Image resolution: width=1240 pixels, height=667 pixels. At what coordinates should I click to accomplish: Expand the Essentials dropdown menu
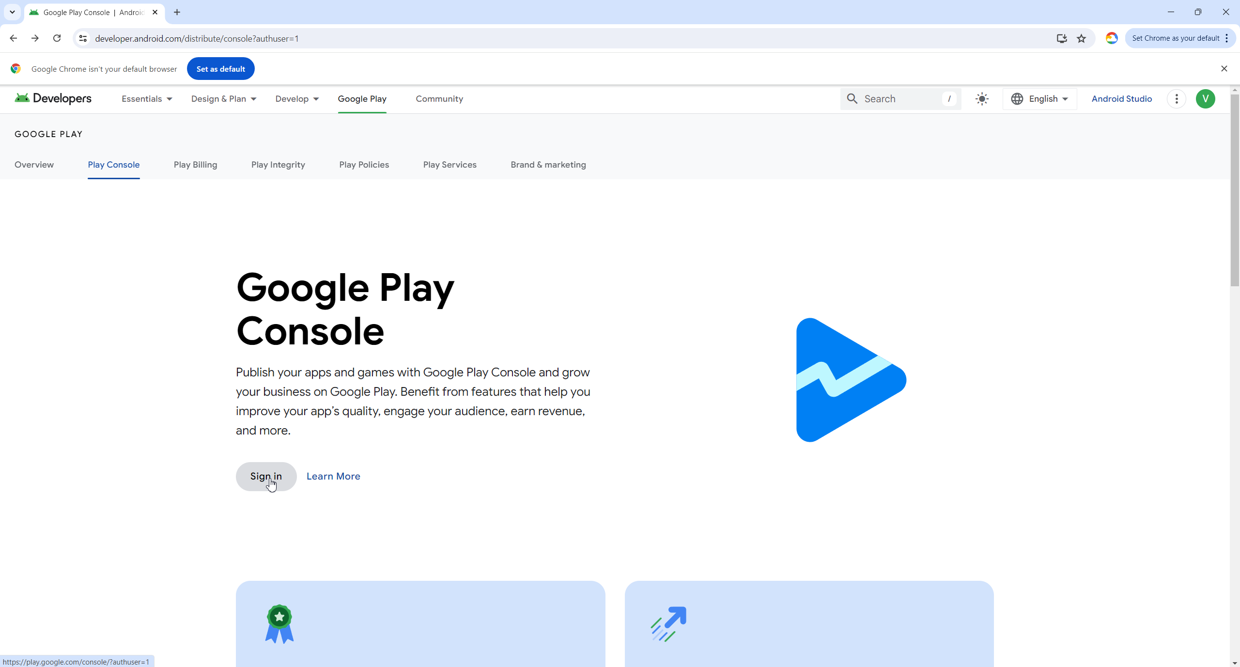[147, 99]
